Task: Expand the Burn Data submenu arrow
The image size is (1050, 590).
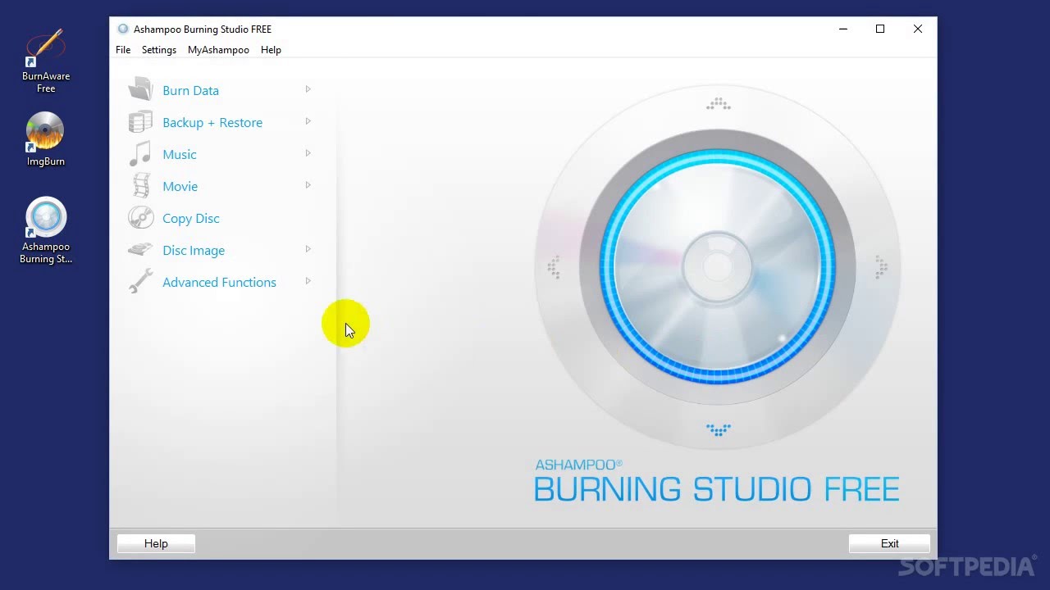Action: click(308, 89)
